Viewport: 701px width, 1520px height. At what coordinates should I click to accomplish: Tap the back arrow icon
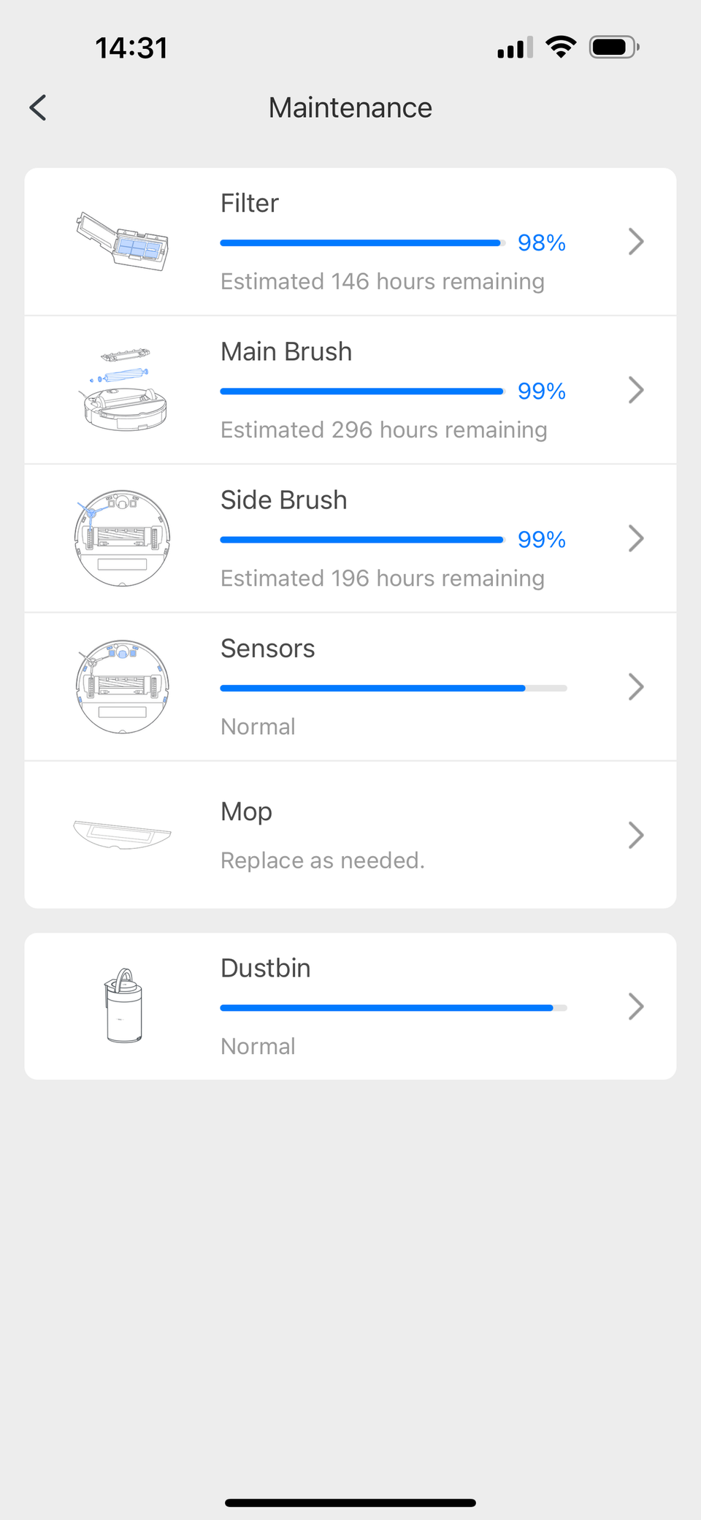[38, 108]
